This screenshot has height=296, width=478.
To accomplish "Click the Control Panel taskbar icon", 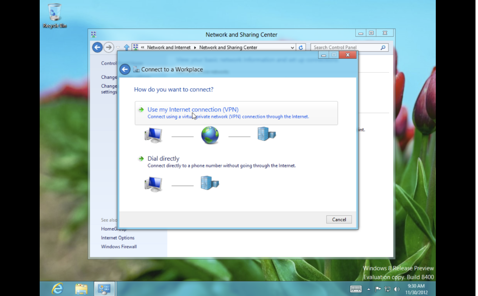I will point(105,288).
